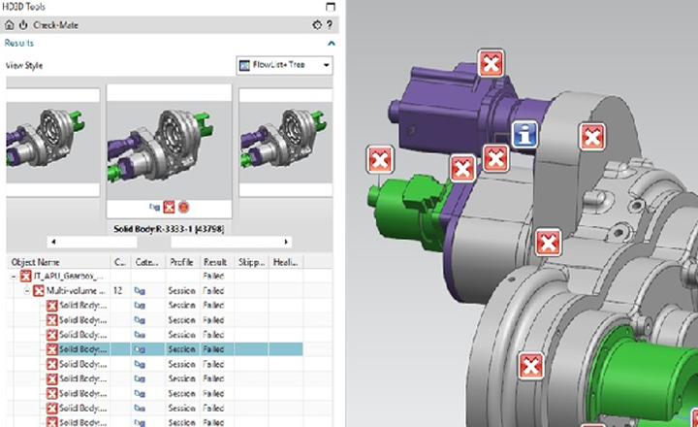Click red error tag on purple motor

pyautogui.click(x=492, y=64)
